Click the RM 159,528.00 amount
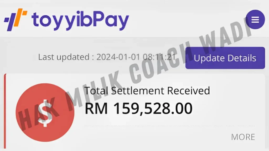Screen dimensions: 269x151 click(x=139, y=108)
